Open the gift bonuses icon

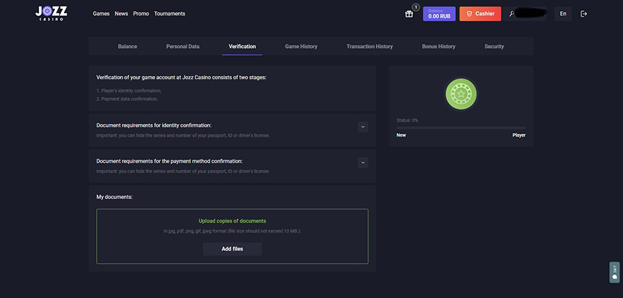tap(409, 14)
